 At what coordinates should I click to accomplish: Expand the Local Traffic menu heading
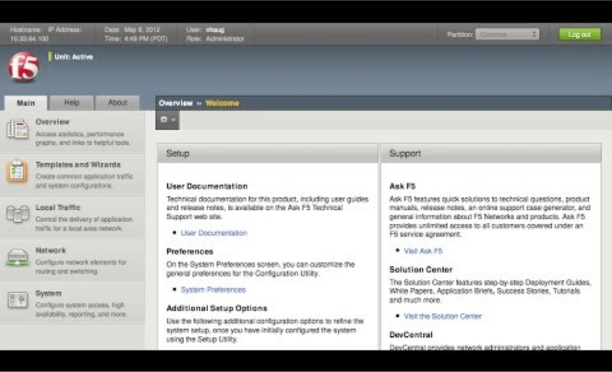[x=58, y=208]
